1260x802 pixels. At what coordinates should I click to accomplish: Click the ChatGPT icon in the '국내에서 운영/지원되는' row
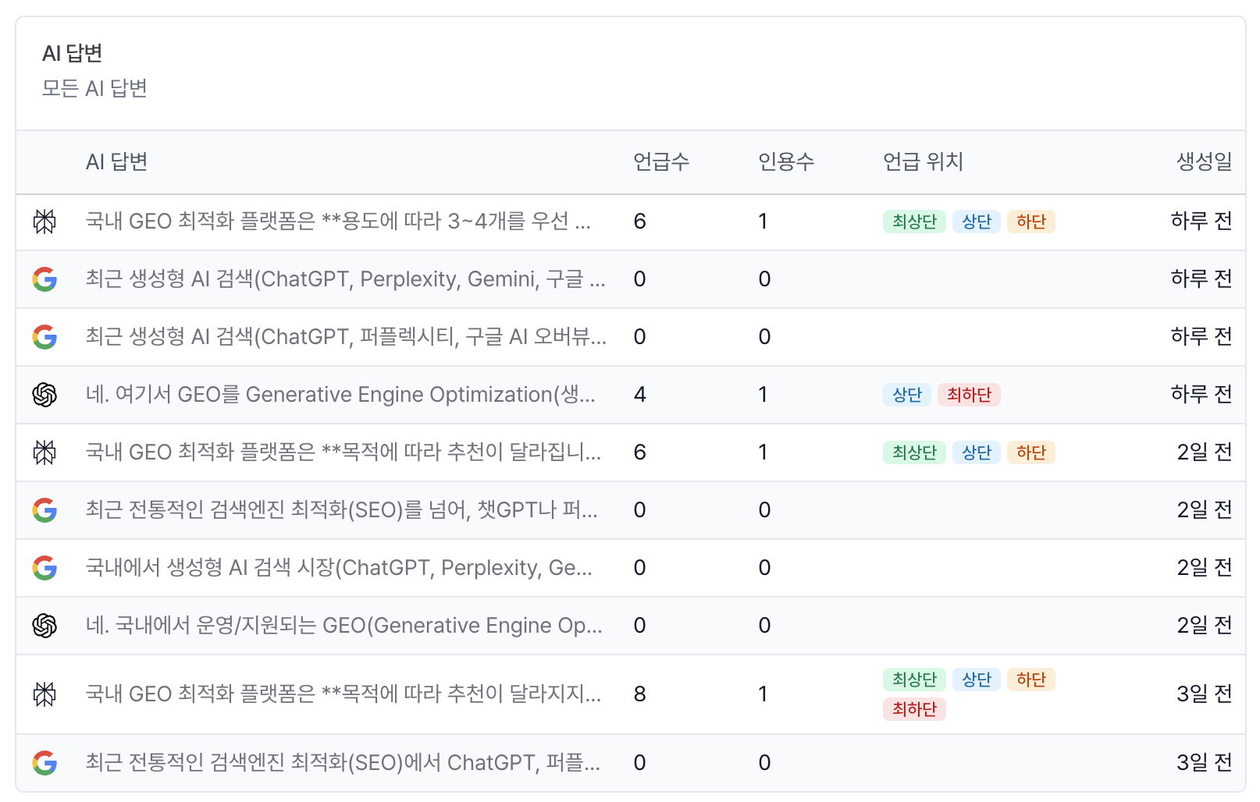[44, 626]
